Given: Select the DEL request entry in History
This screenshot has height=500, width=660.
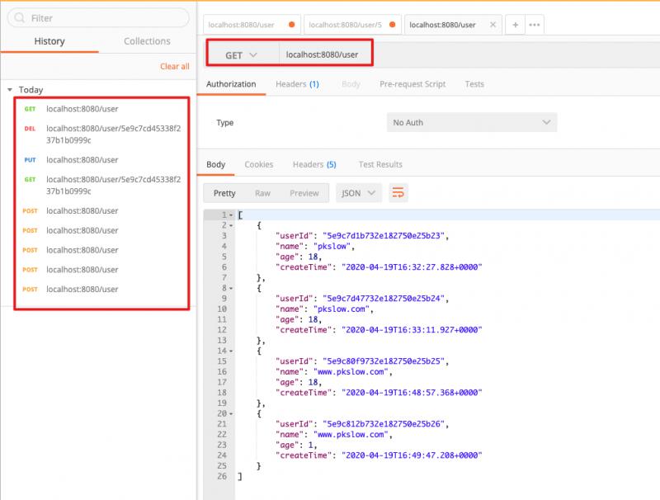Looking at the screenshot, I should click(x=107, y=132).
